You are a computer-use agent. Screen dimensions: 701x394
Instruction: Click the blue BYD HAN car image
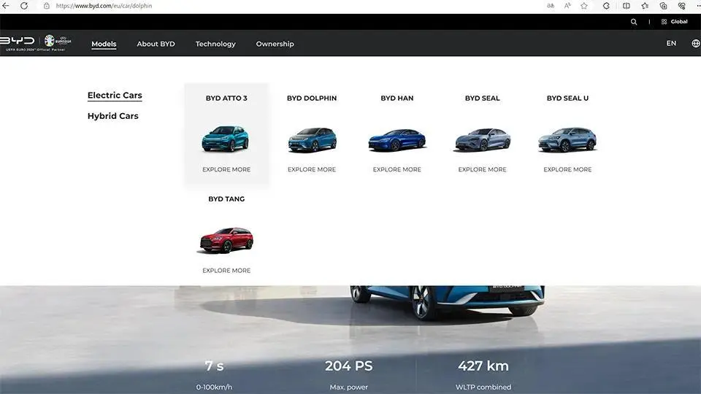[x=397, y=140]
